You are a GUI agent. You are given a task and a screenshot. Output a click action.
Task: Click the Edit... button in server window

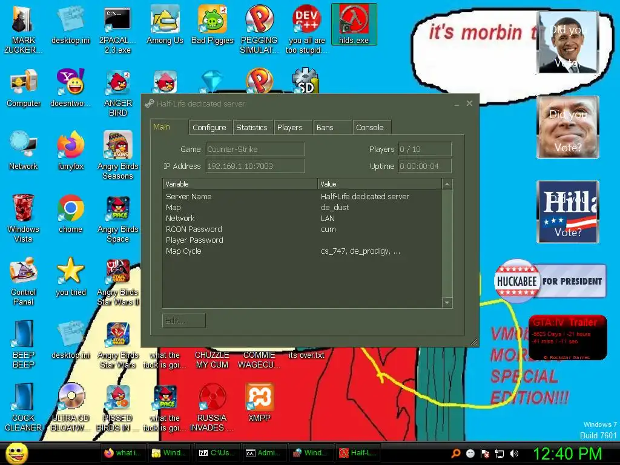tap(184, 321)
